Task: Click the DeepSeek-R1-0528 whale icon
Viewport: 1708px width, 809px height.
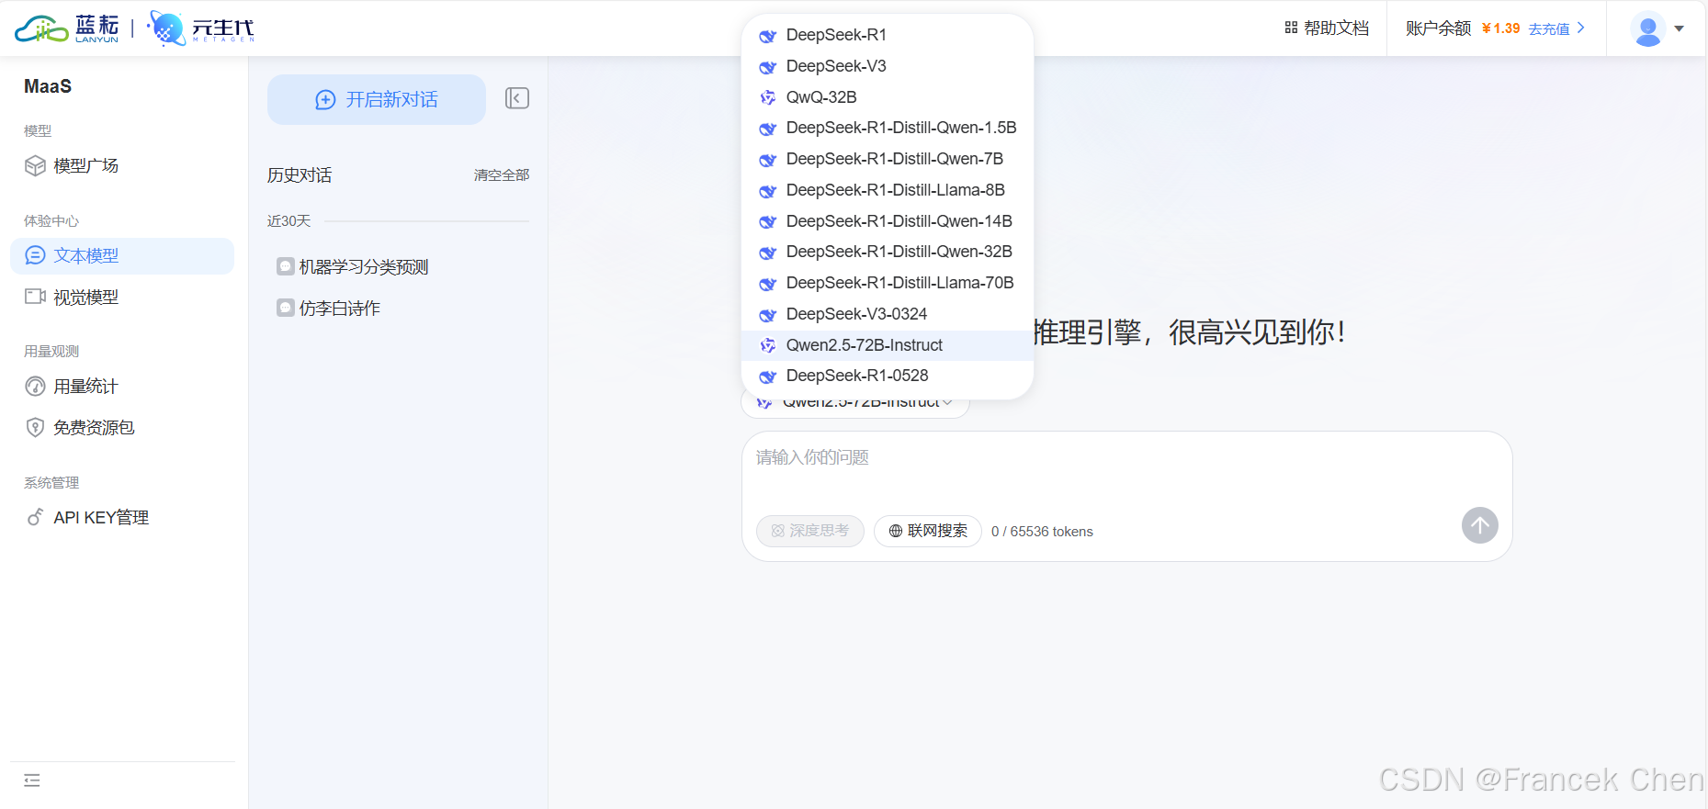Action: 768,376
